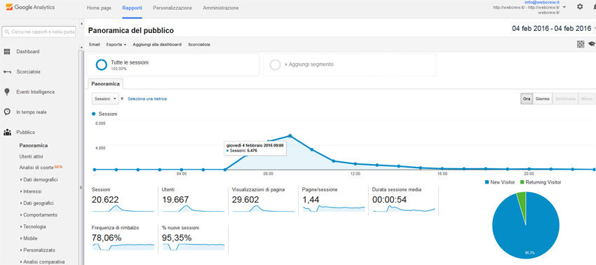Expand Dati demografici in sidebar
This screenshot has height=265, width=596.
(x=39, y=179)
